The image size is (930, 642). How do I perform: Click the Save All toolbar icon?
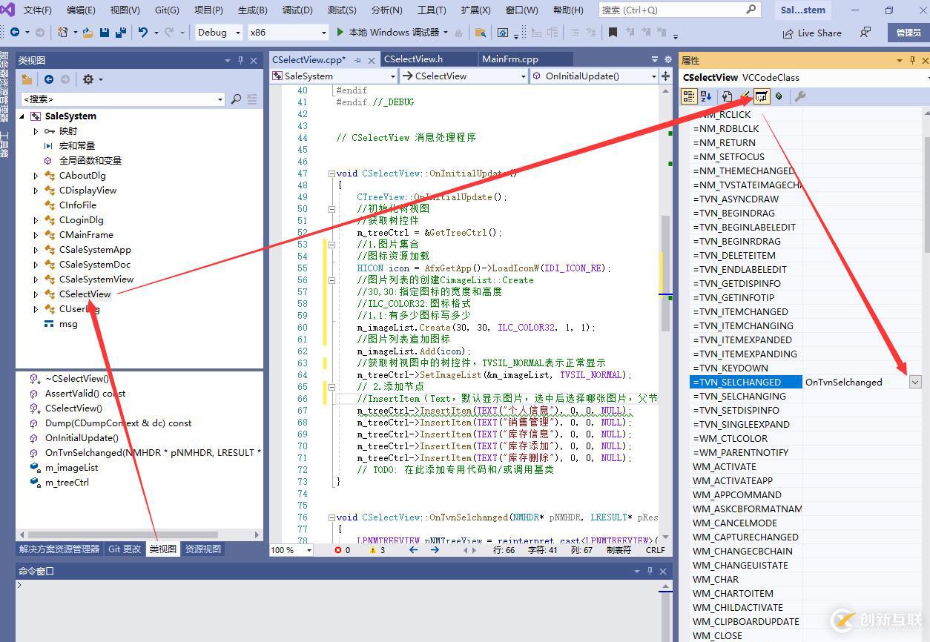coord(119,33)
